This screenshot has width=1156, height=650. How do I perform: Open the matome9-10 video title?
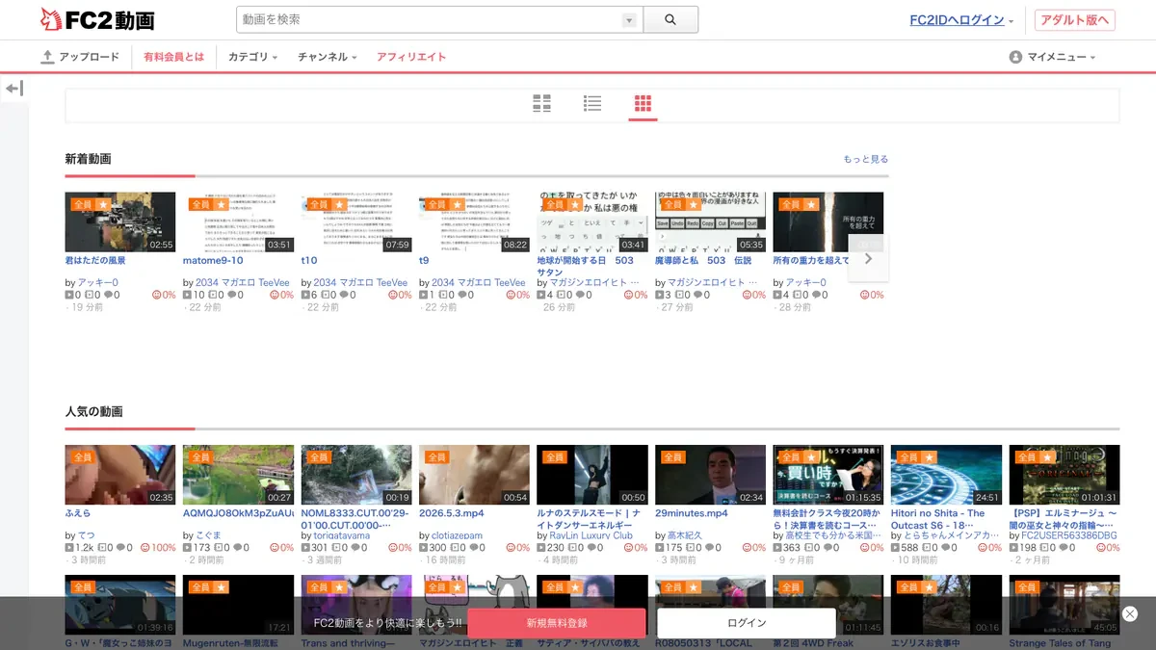tap(213, 260)
